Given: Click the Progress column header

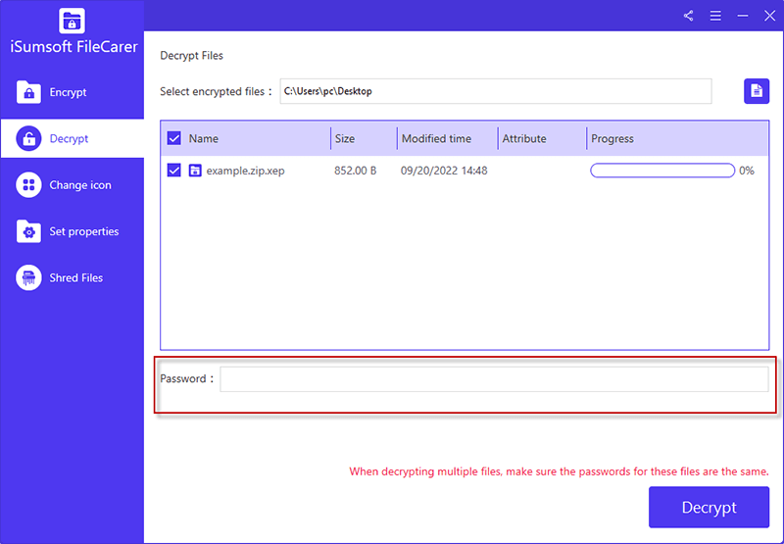Looking at the screenshot, I should [612, 138].
